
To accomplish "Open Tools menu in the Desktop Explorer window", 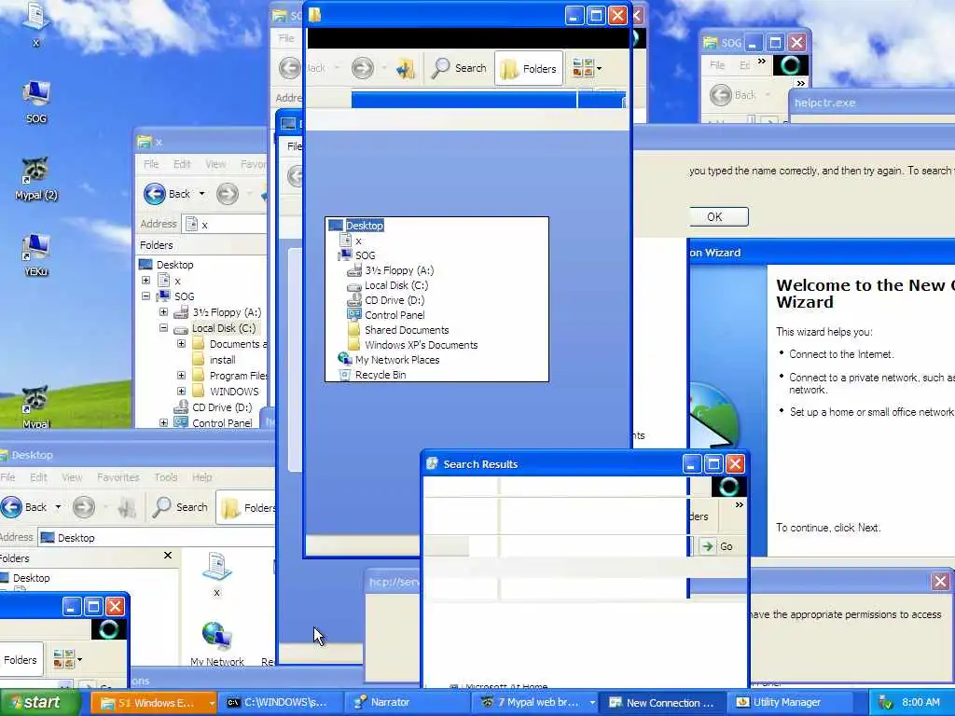I will (166, 477).
